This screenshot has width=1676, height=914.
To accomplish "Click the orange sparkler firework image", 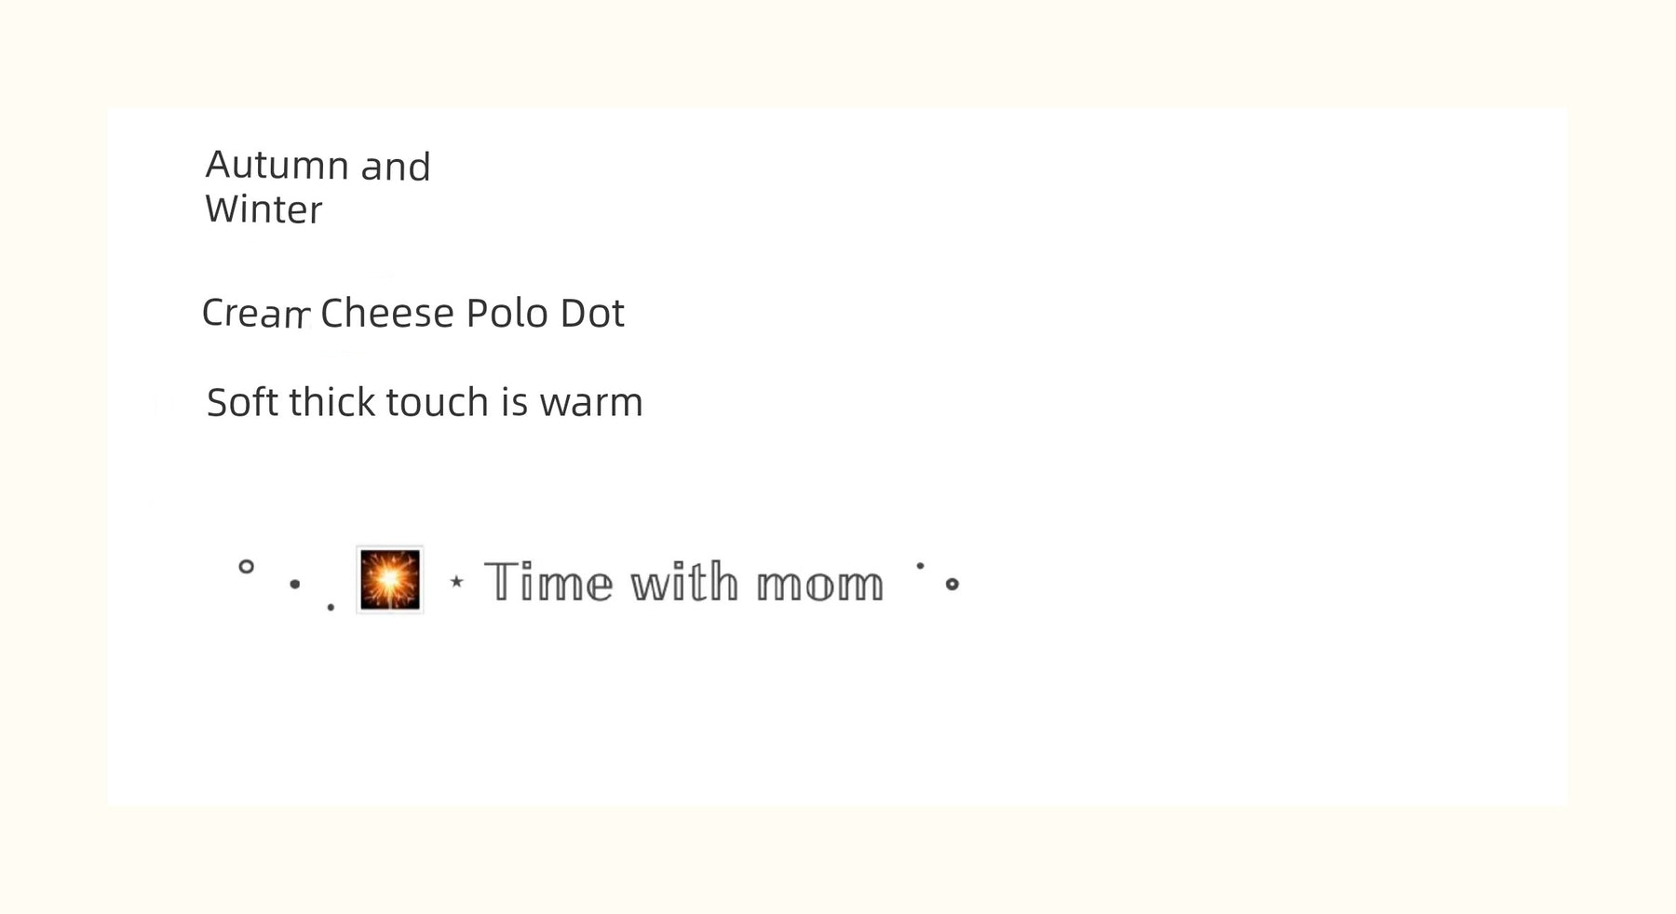I will coord(390,579).
